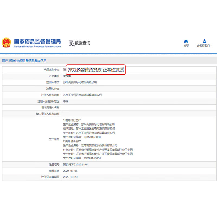Open the 国家药品监督管理局 site title
217x217 pixels.
point(37,42)
